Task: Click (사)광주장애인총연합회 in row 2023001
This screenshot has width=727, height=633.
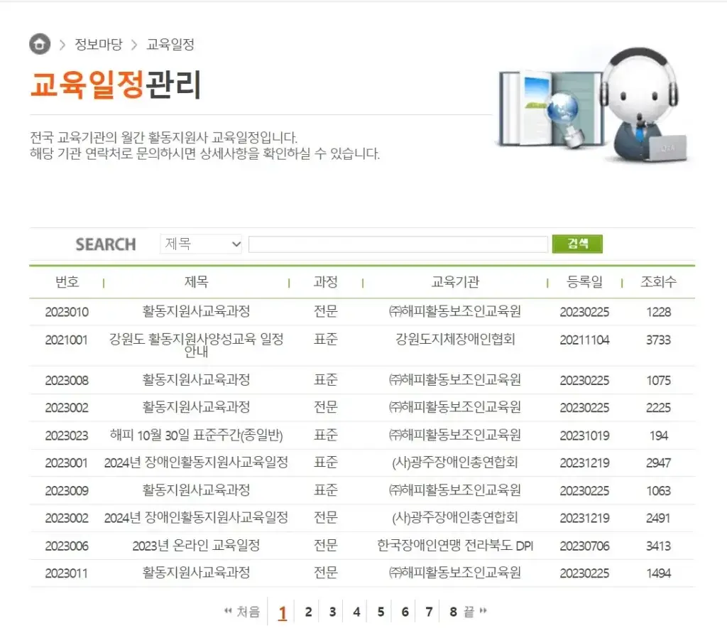Action: pos(455,462)
